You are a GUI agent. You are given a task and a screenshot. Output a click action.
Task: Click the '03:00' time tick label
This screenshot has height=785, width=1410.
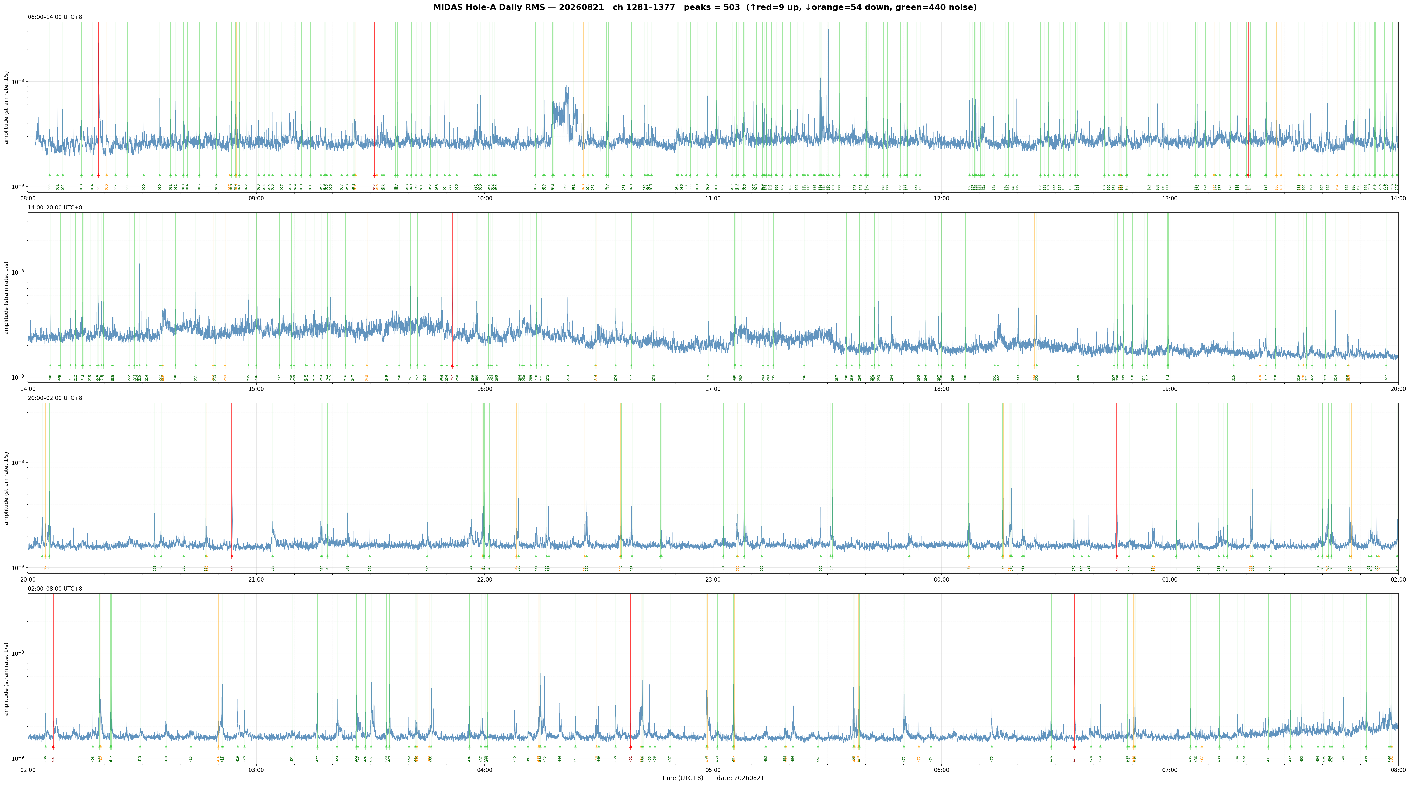(x=256, y=770)
